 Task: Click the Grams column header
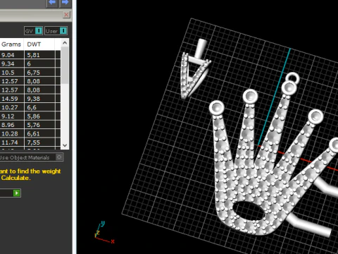[11, 44]
